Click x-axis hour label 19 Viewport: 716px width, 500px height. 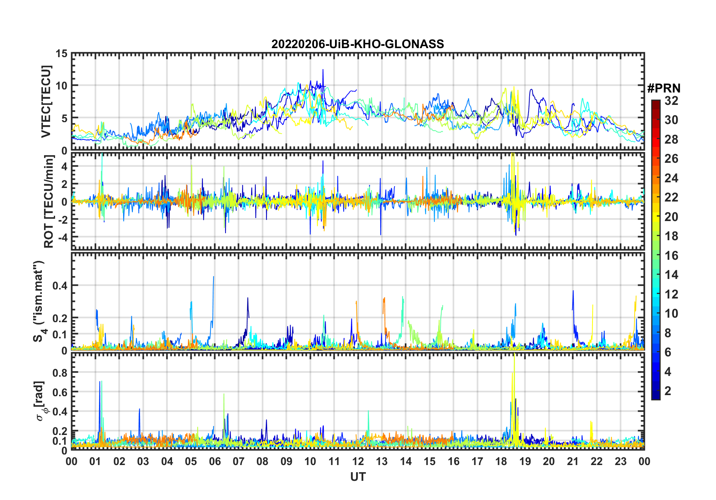click(x=525, y=461)
